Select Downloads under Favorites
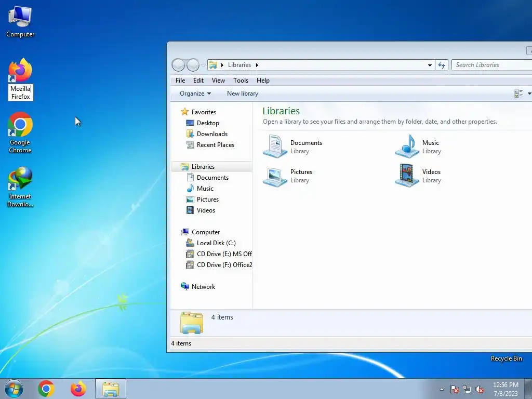 click(x=212, y=134)
